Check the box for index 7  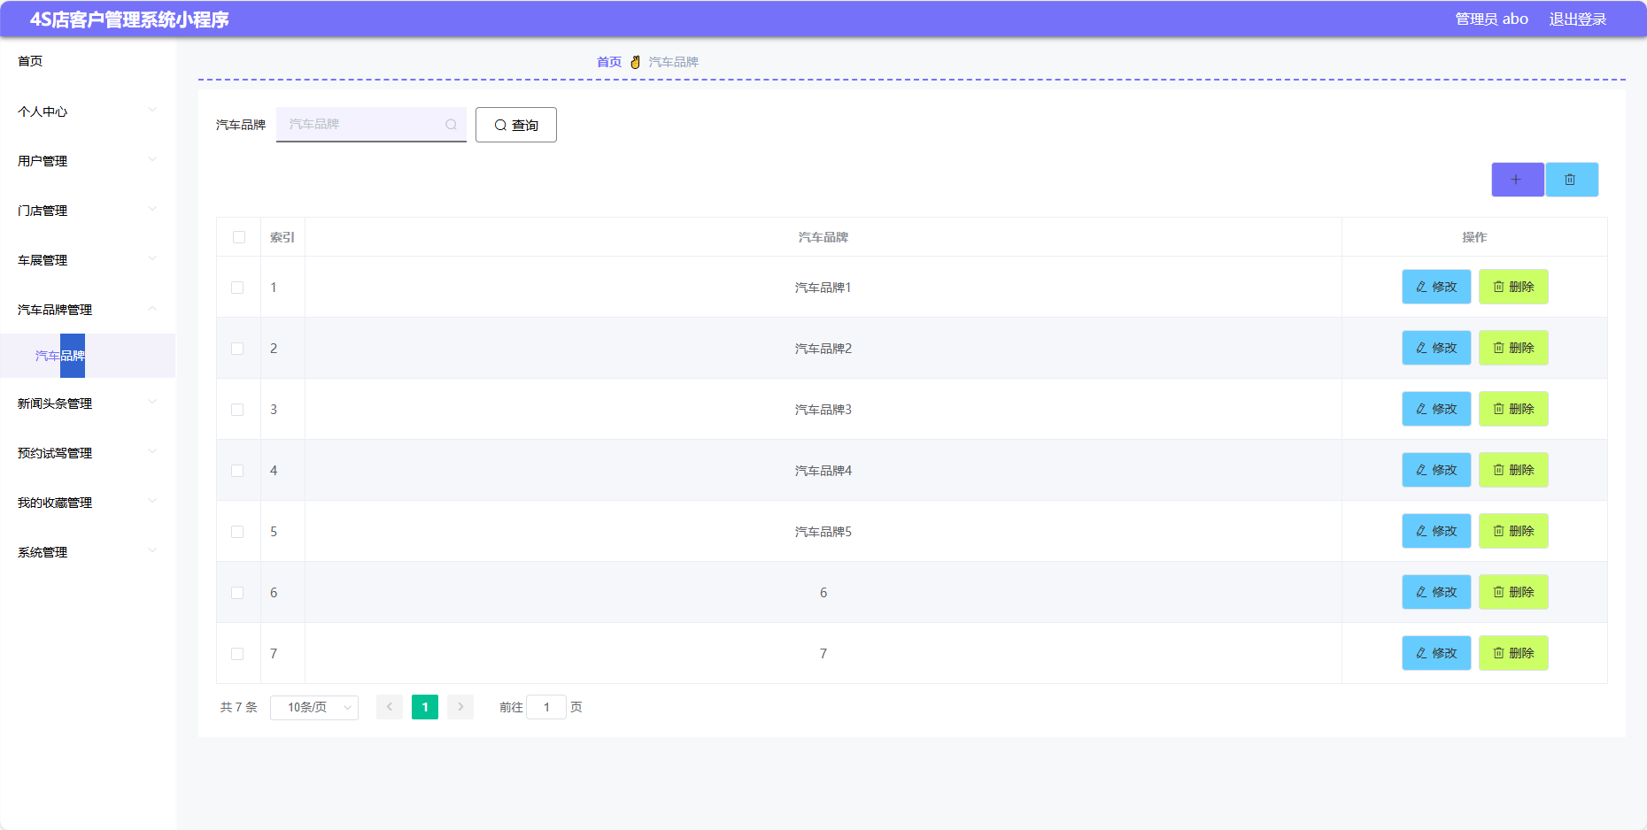237,654
